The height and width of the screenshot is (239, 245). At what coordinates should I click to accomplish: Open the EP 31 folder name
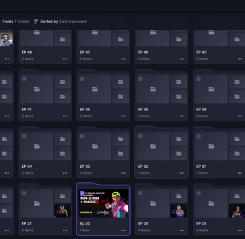pos(201,167)
